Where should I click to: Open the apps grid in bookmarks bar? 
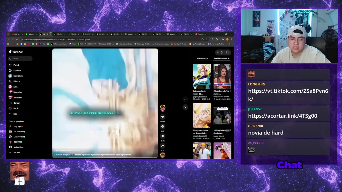point(8,44)
